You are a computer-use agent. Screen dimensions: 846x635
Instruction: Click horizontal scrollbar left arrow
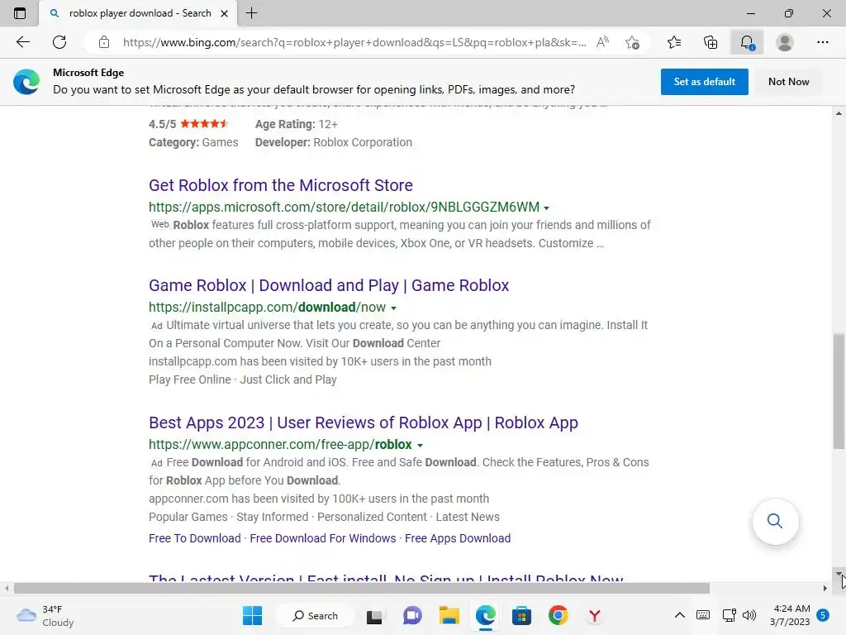(x=7, y=588)
